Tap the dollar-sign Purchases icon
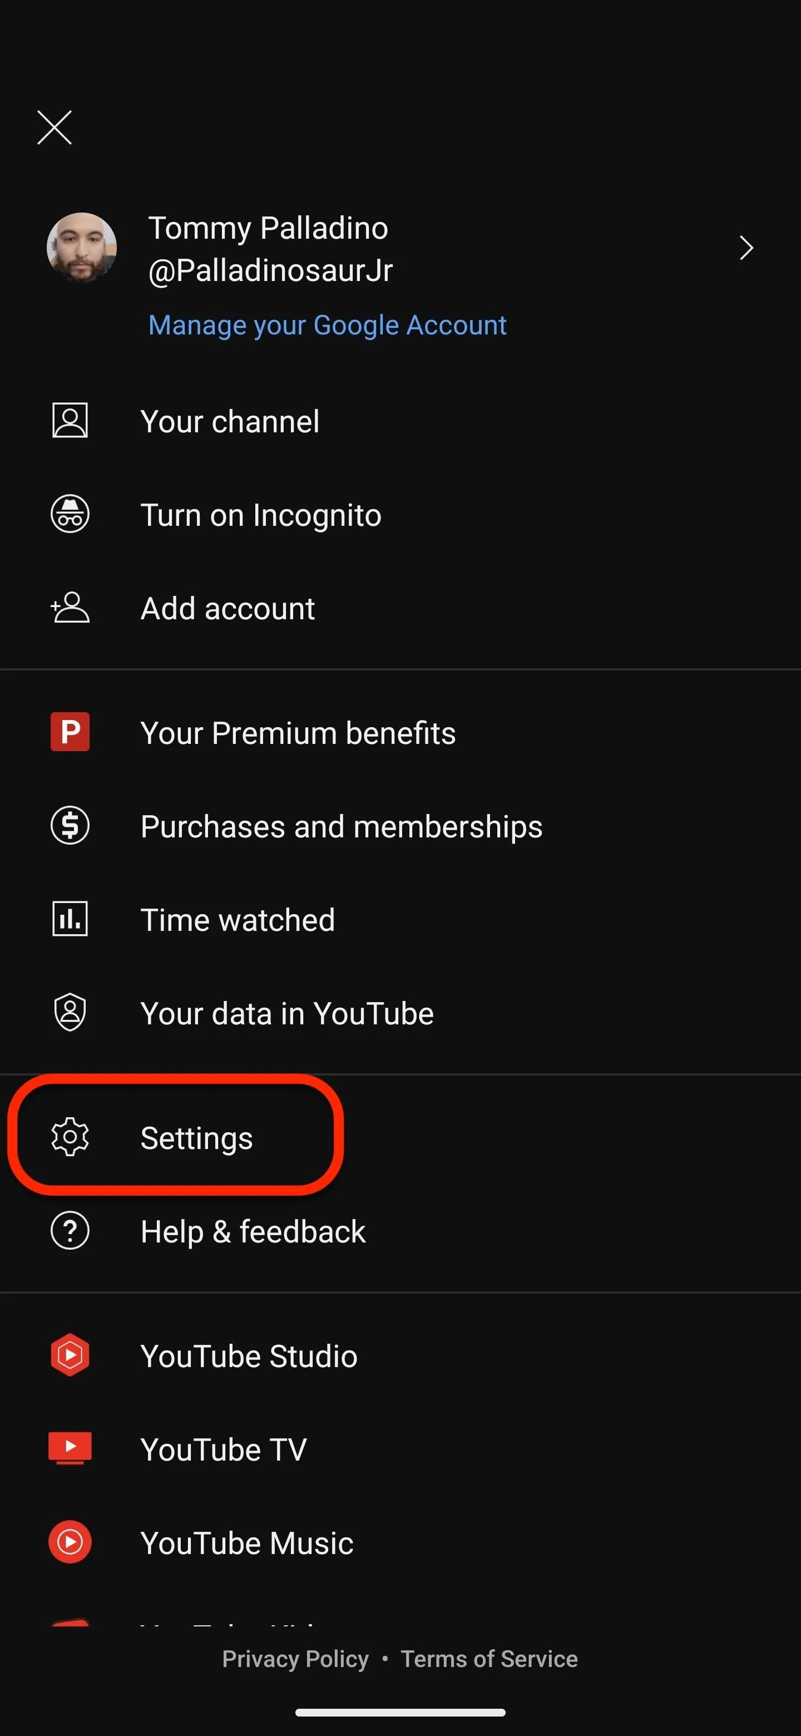The image size is (801, 1736). coord(70,826)
